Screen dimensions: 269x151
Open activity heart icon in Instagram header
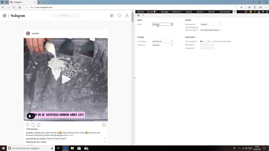coord(119,16)
